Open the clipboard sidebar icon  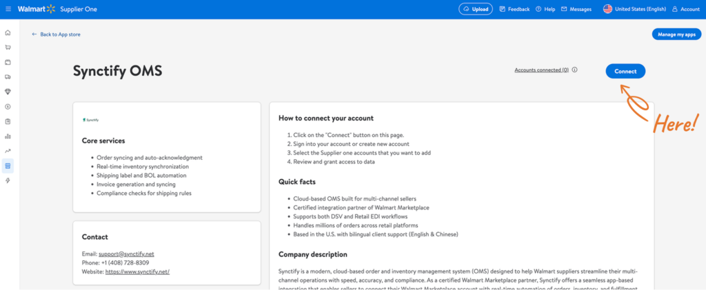(x=8, y=121)
